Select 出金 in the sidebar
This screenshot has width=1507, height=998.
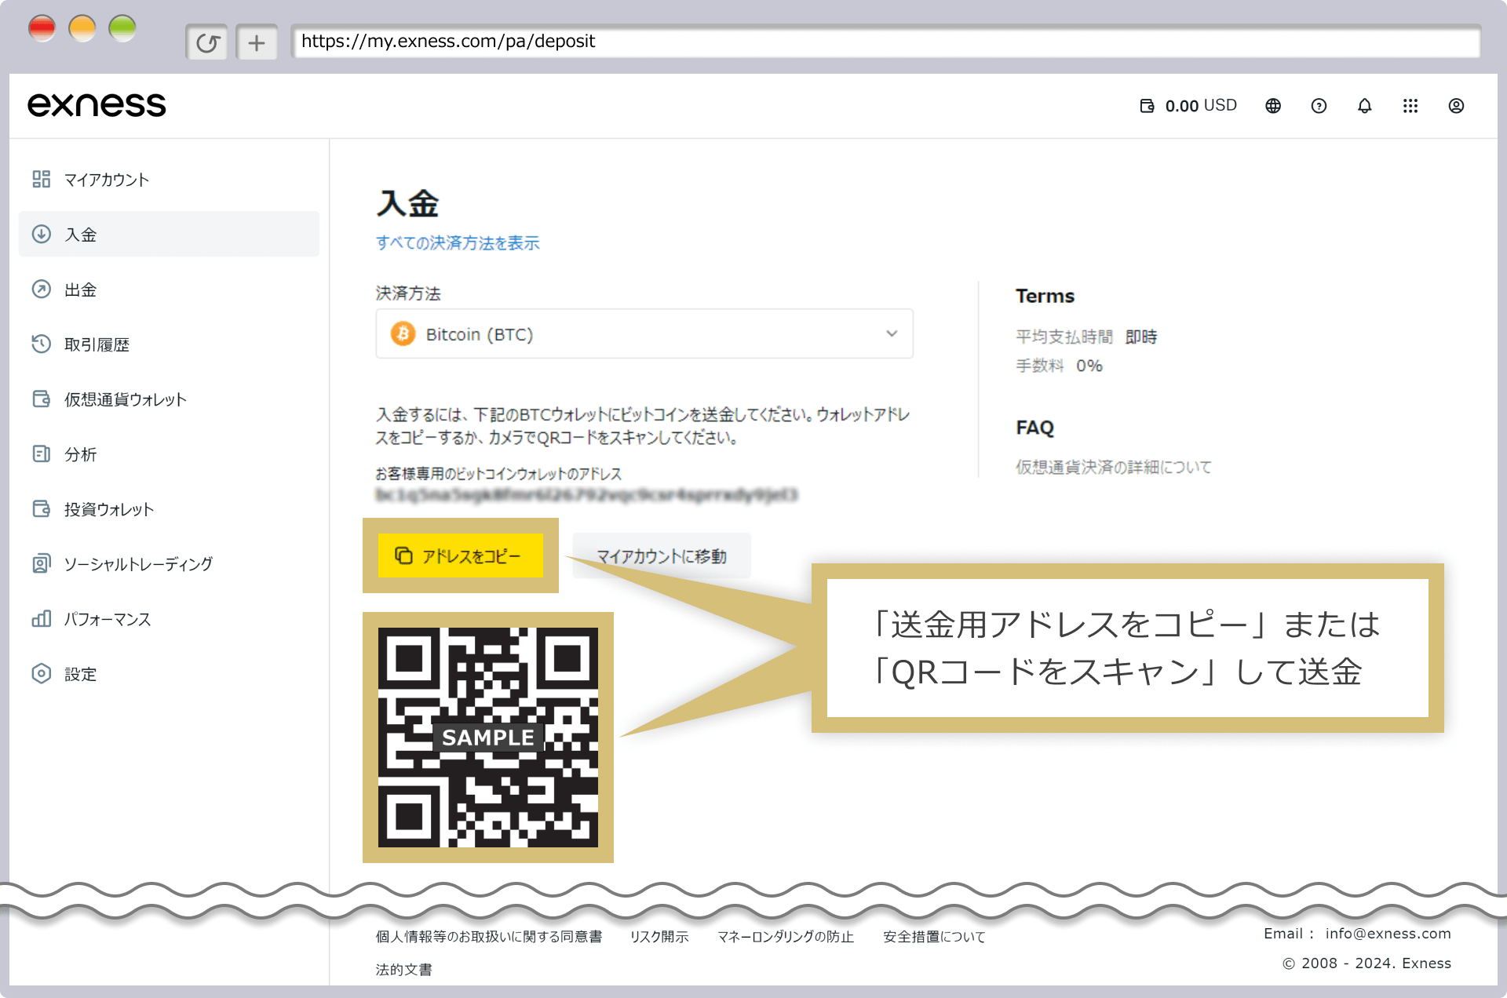pos(169,290)
